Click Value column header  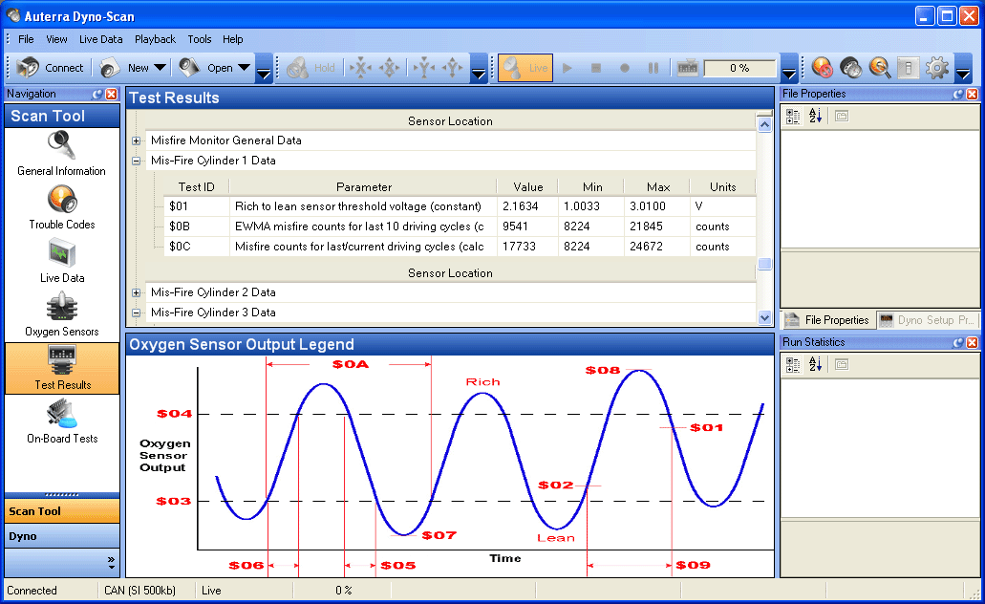coord(527,186)
